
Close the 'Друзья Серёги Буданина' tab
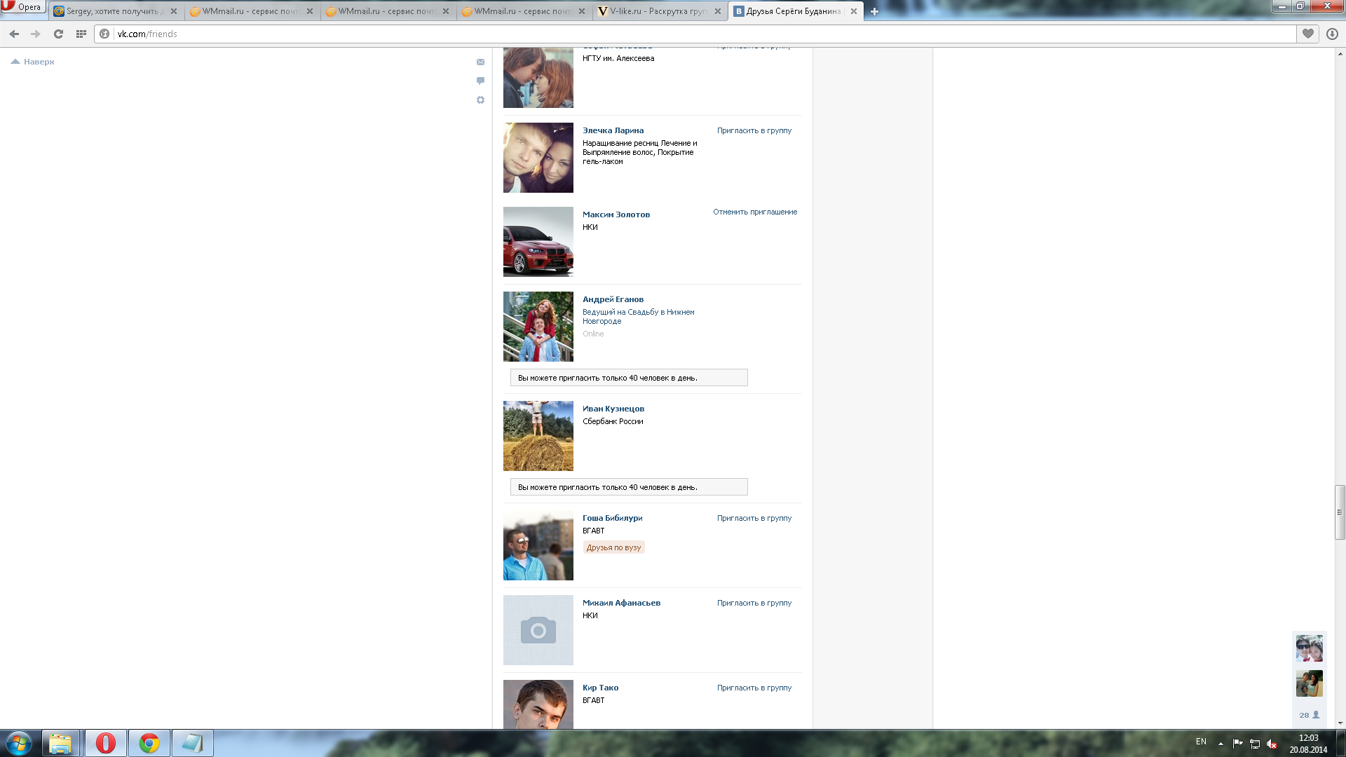853,11
